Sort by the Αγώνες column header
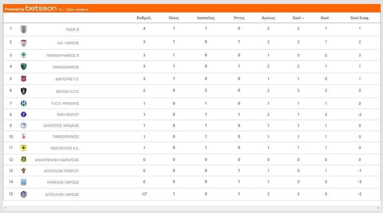The height and width of the screenshot is (213, 383). (x=269, y=18)
